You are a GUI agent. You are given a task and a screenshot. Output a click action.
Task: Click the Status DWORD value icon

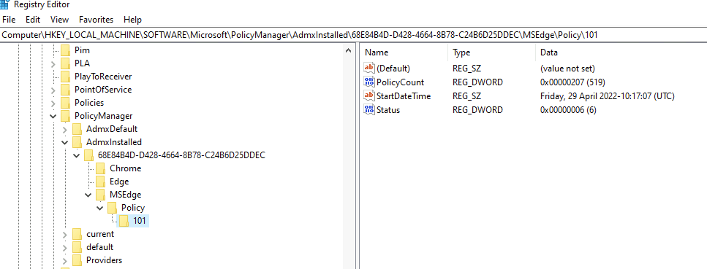coord(368,110)
